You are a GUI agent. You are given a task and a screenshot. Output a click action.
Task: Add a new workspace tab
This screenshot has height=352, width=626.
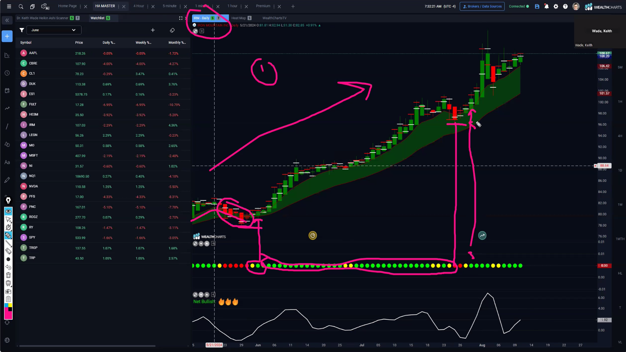pyautogui.click(x=293, y=7)
